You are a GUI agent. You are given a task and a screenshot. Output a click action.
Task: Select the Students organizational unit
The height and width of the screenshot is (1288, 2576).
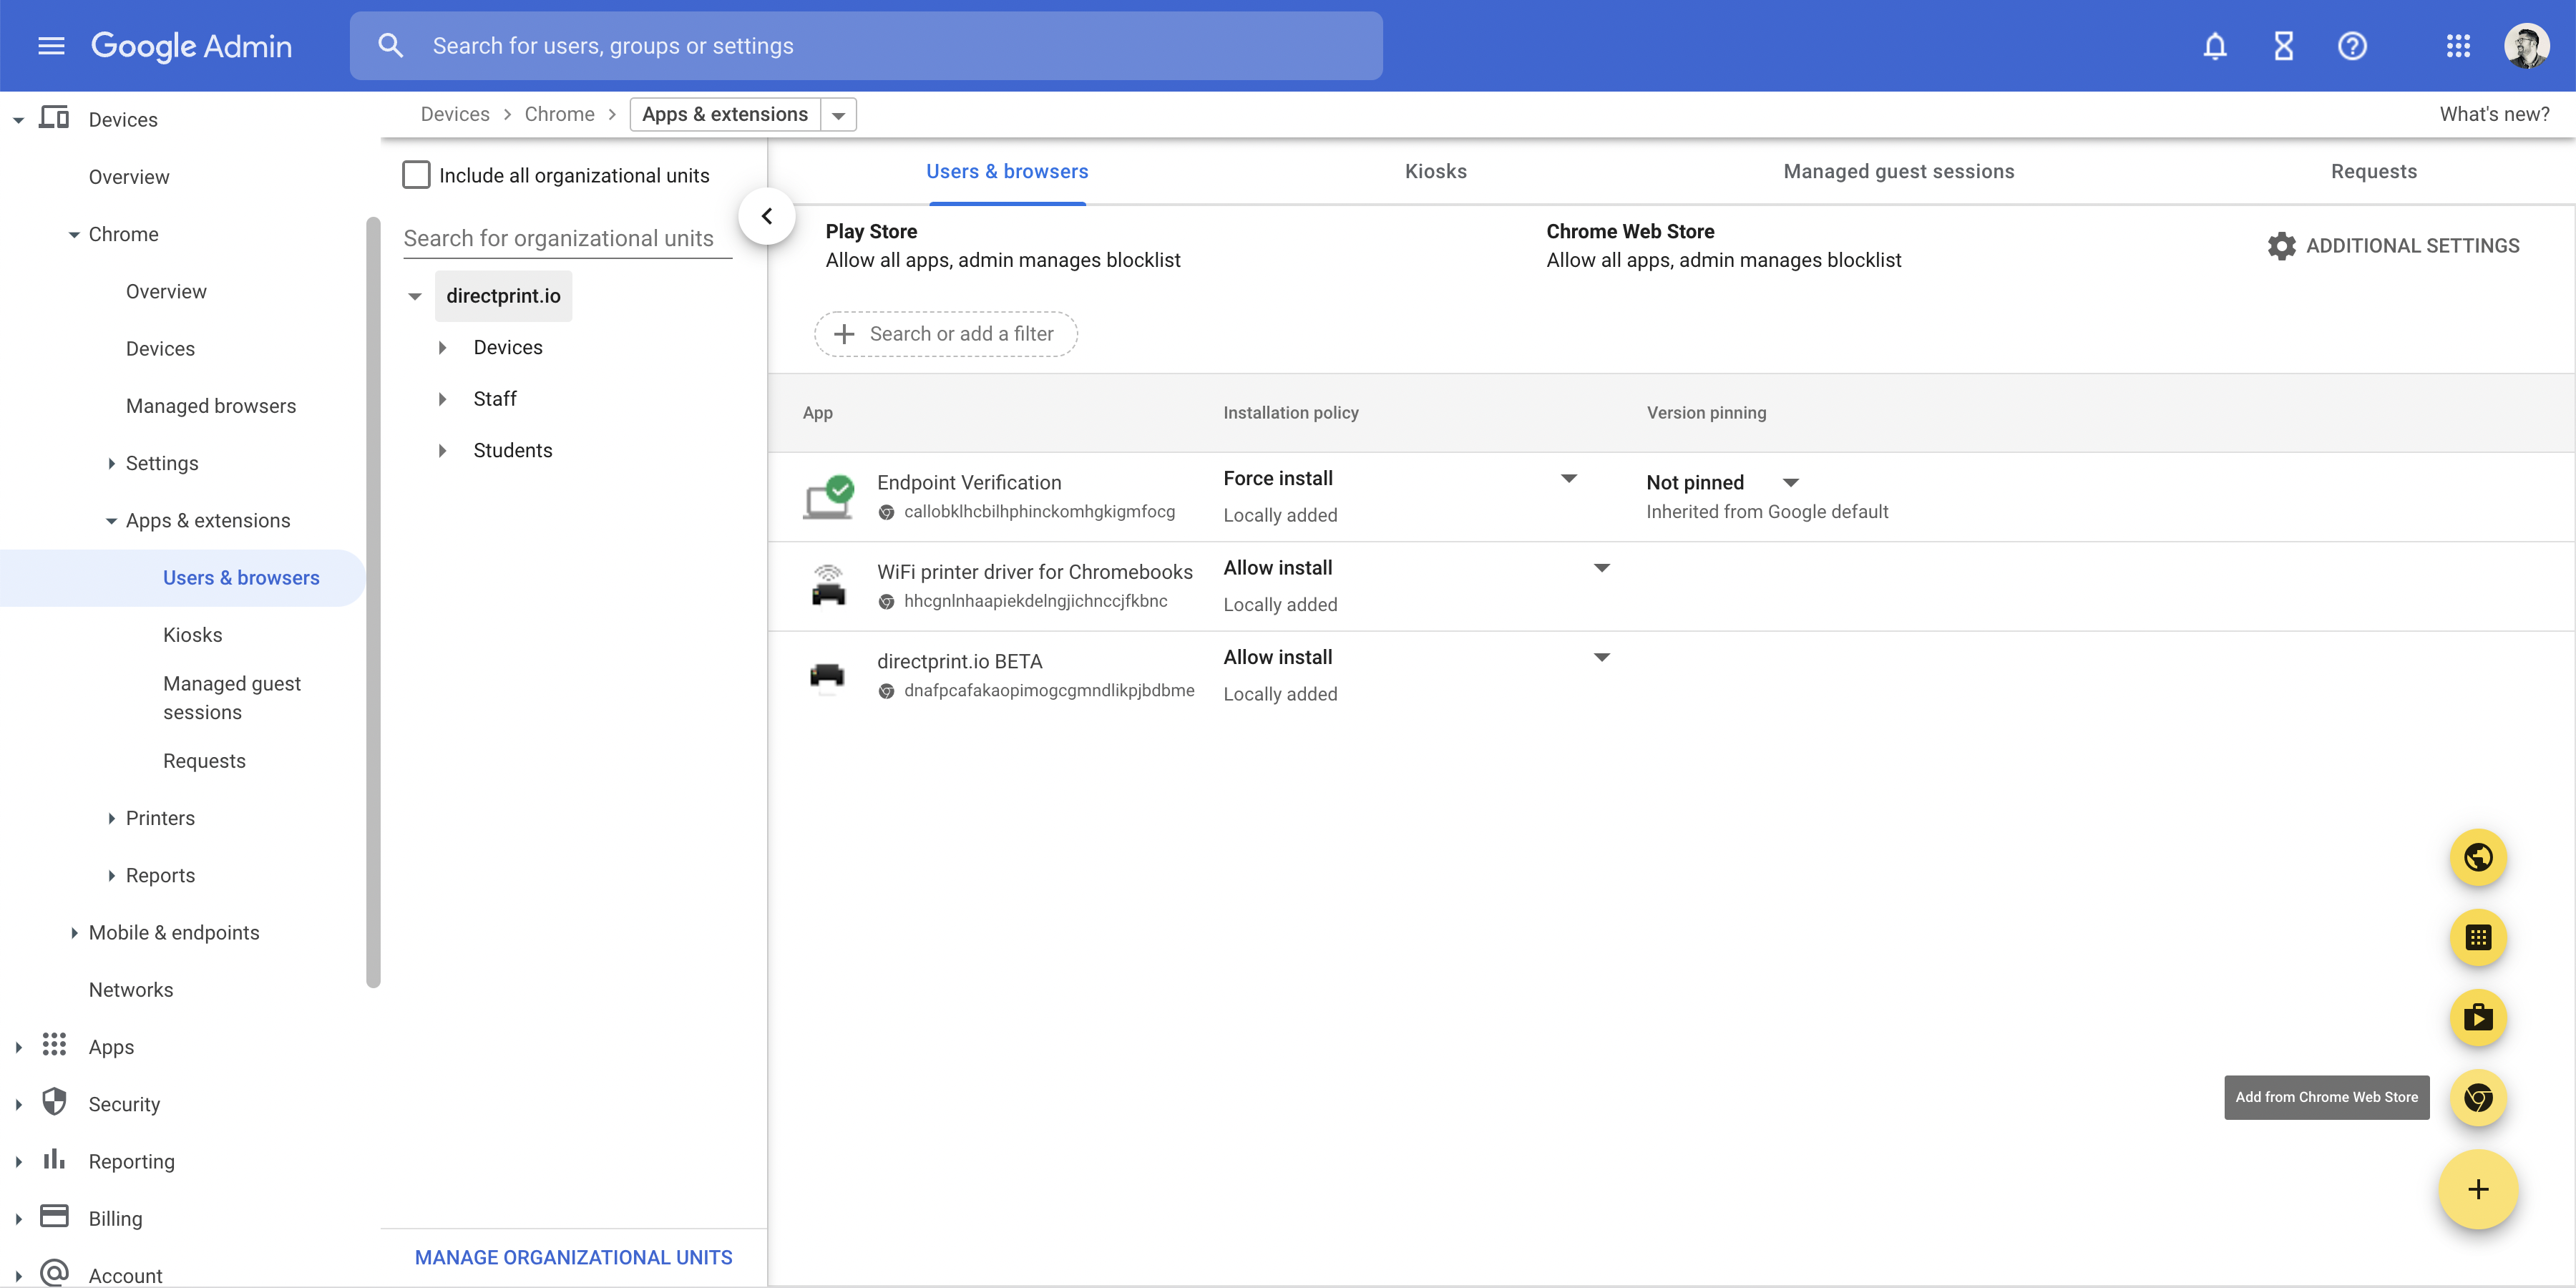tap(512, 451)
